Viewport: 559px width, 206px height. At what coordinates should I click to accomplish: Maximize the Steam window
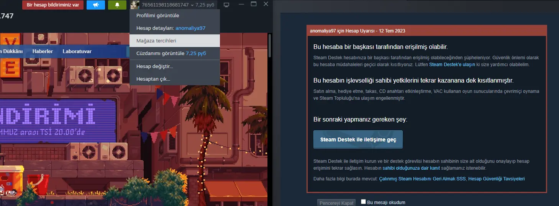click(x=253, y=4)
